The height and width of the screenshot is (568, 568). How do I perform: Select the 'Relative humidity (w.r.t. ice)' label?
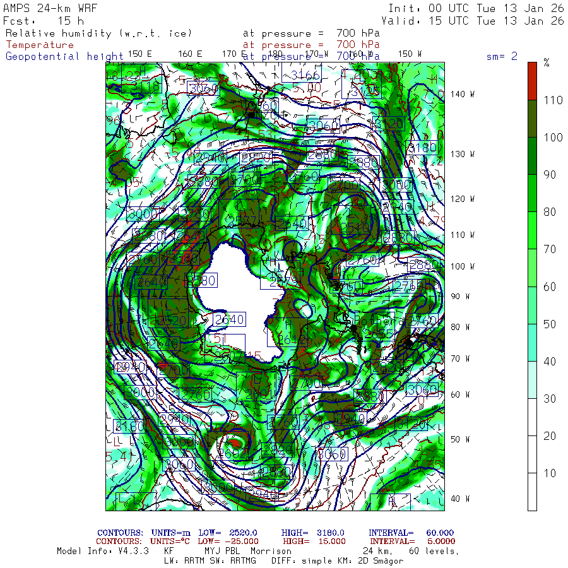[x=98, y=33]
